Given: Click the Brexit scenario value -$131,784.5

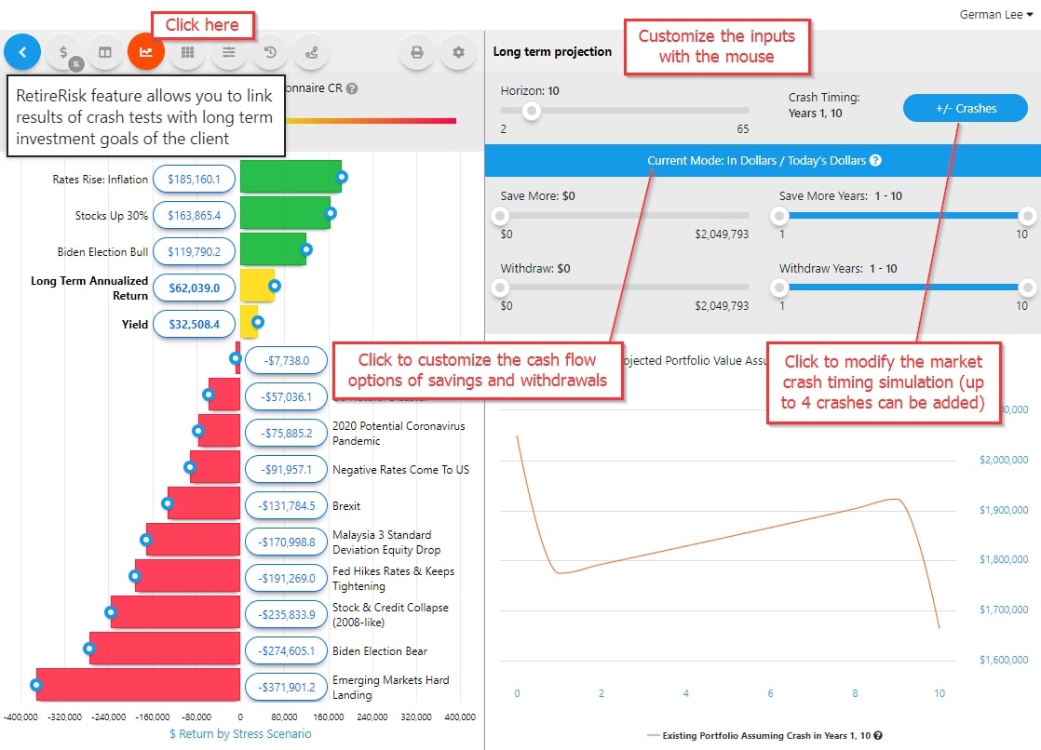Looking at the screenshot, I should [286, 505].
